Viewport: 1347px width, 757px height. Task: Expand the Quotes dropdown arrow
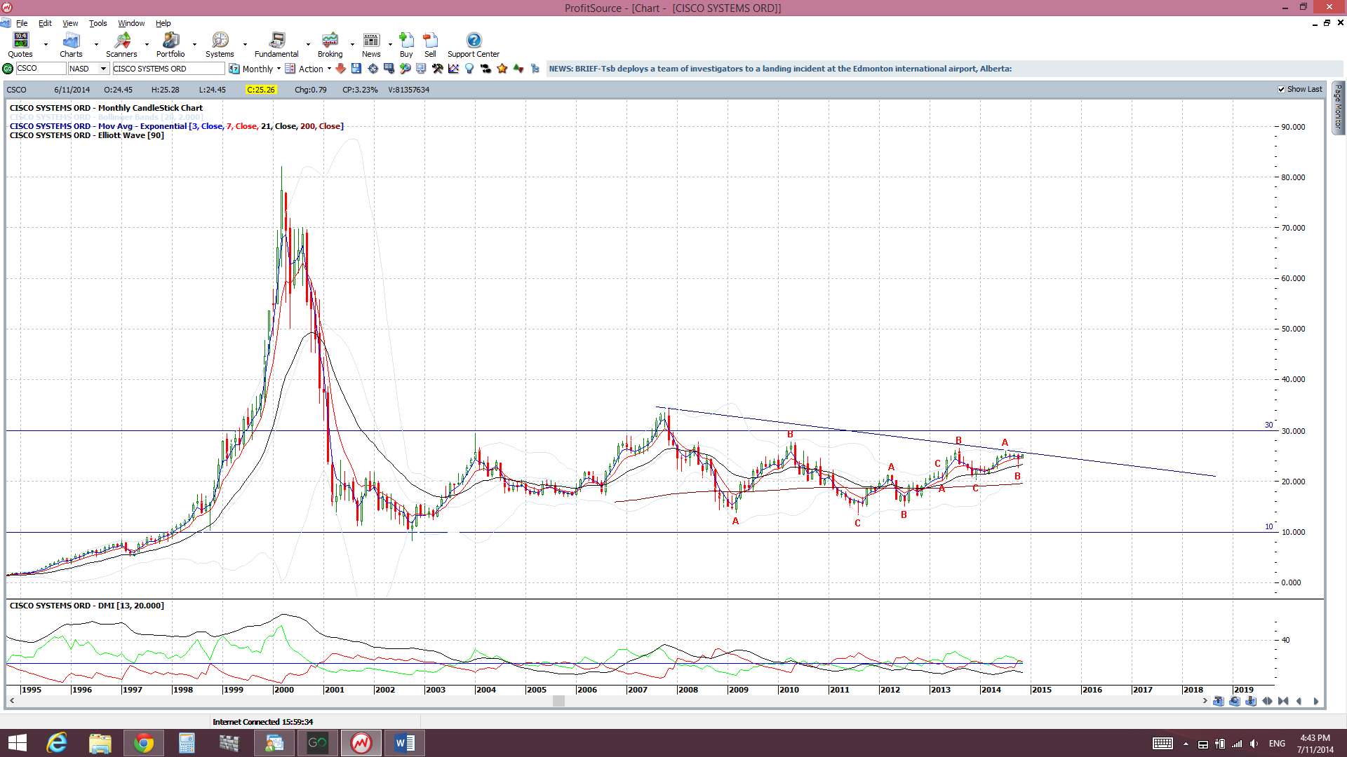(46, 45)
